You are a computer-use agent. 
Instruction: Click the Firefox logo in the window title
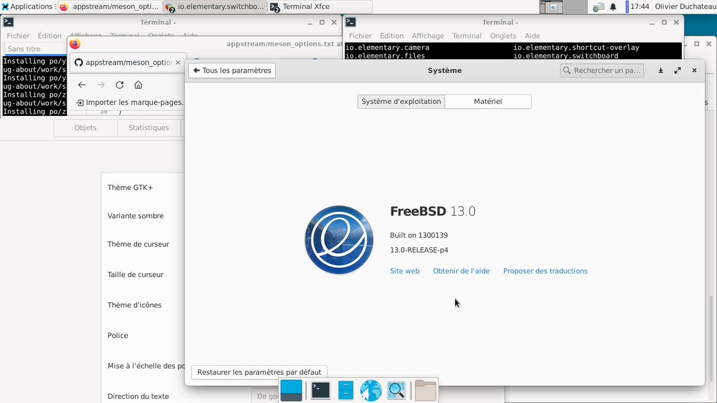[75, 44]
